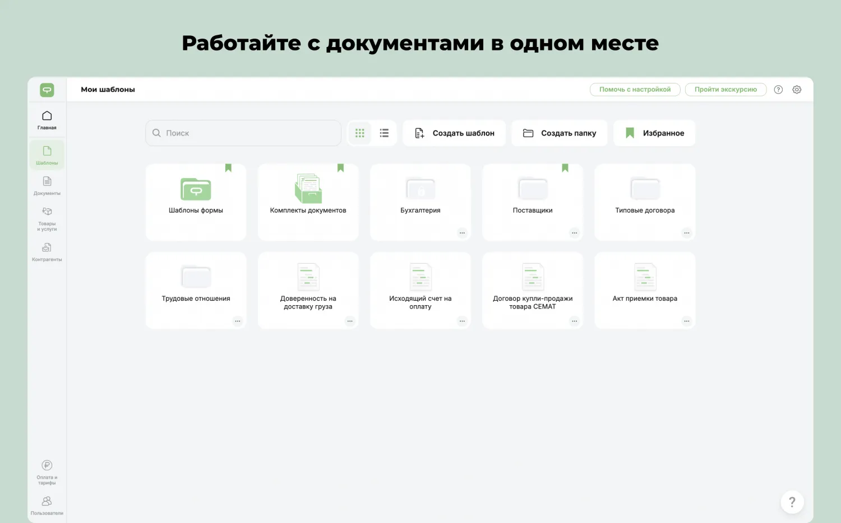Show the Избранное favorites filter

point(654,133)
